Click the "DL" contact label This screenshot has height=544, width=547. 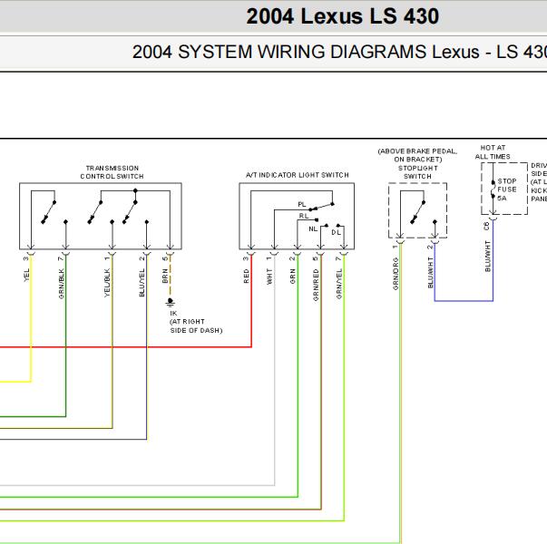pyautogui.click(x=336, y=232)
